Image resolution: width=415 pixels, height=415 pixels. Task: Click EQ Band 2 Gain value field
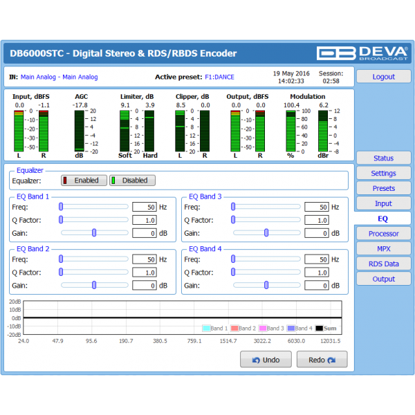(x=145, y=286)
